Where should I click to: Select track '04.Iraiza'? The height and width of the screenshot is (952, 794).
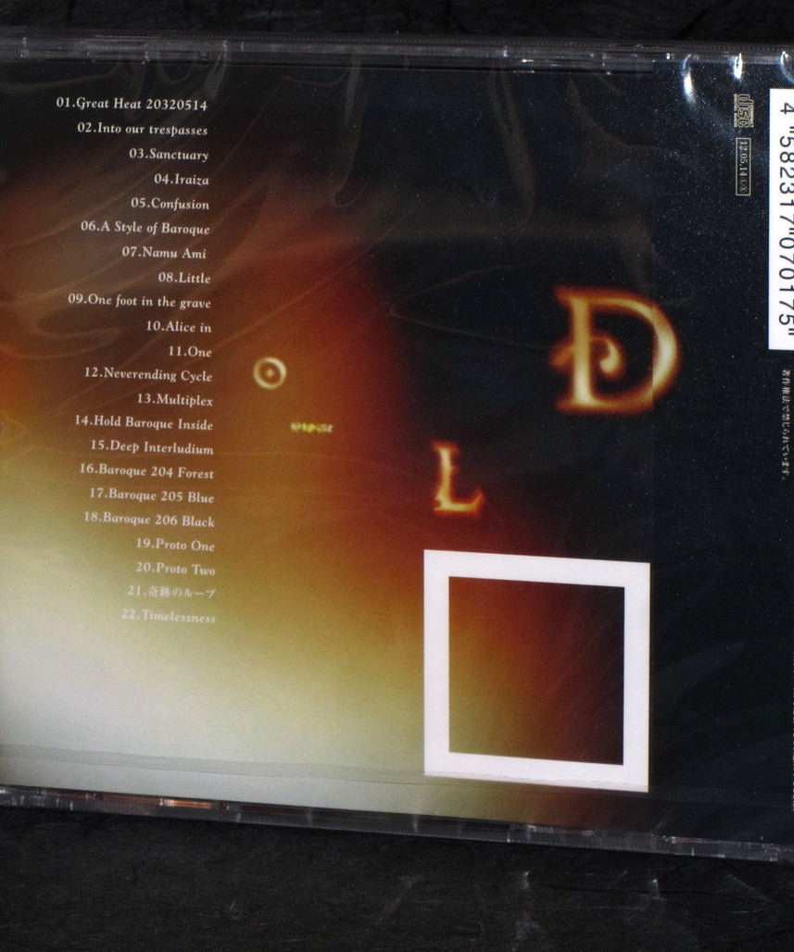coord(181,179)
